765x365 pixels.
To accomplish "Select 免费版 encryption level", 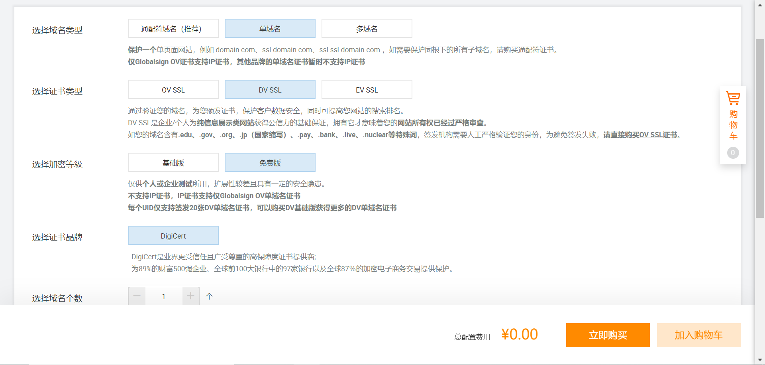I will tap(270, 162).
